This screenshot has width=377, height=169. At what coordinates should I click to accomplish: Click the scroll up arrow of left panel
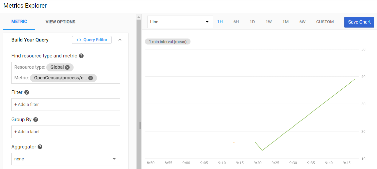(139, 17)
